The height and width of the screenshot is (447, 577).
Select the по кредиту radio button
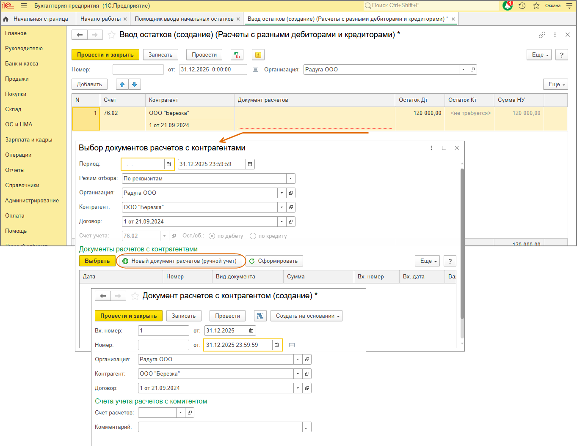coord(253,236)
